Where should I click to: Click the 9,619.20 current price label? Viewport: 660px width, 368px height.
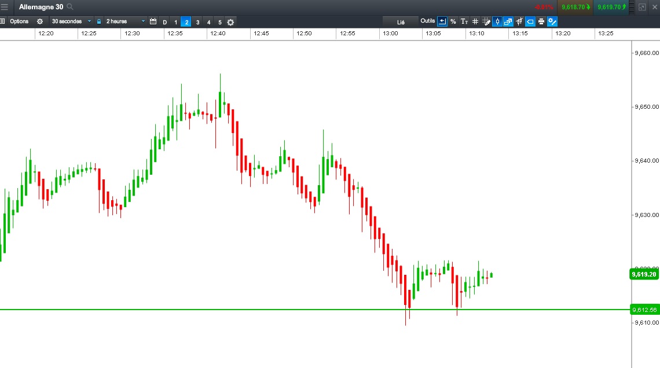[x=644, y=274]
